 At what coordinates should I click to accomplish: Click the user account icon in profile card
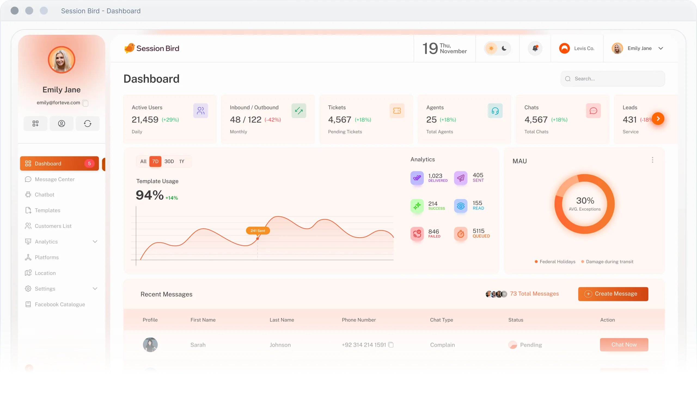pyautogui.click(x=62, y=124)
